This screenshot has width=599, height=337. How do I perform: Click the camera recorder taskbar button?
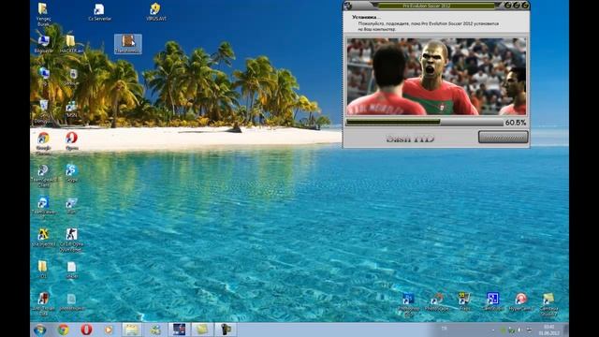(226, 330)
